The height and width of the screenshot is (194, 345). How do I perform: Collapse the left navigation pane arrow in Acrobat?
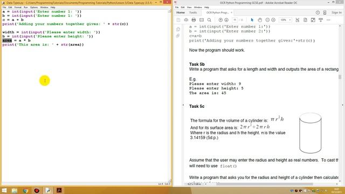coord(183,105)
